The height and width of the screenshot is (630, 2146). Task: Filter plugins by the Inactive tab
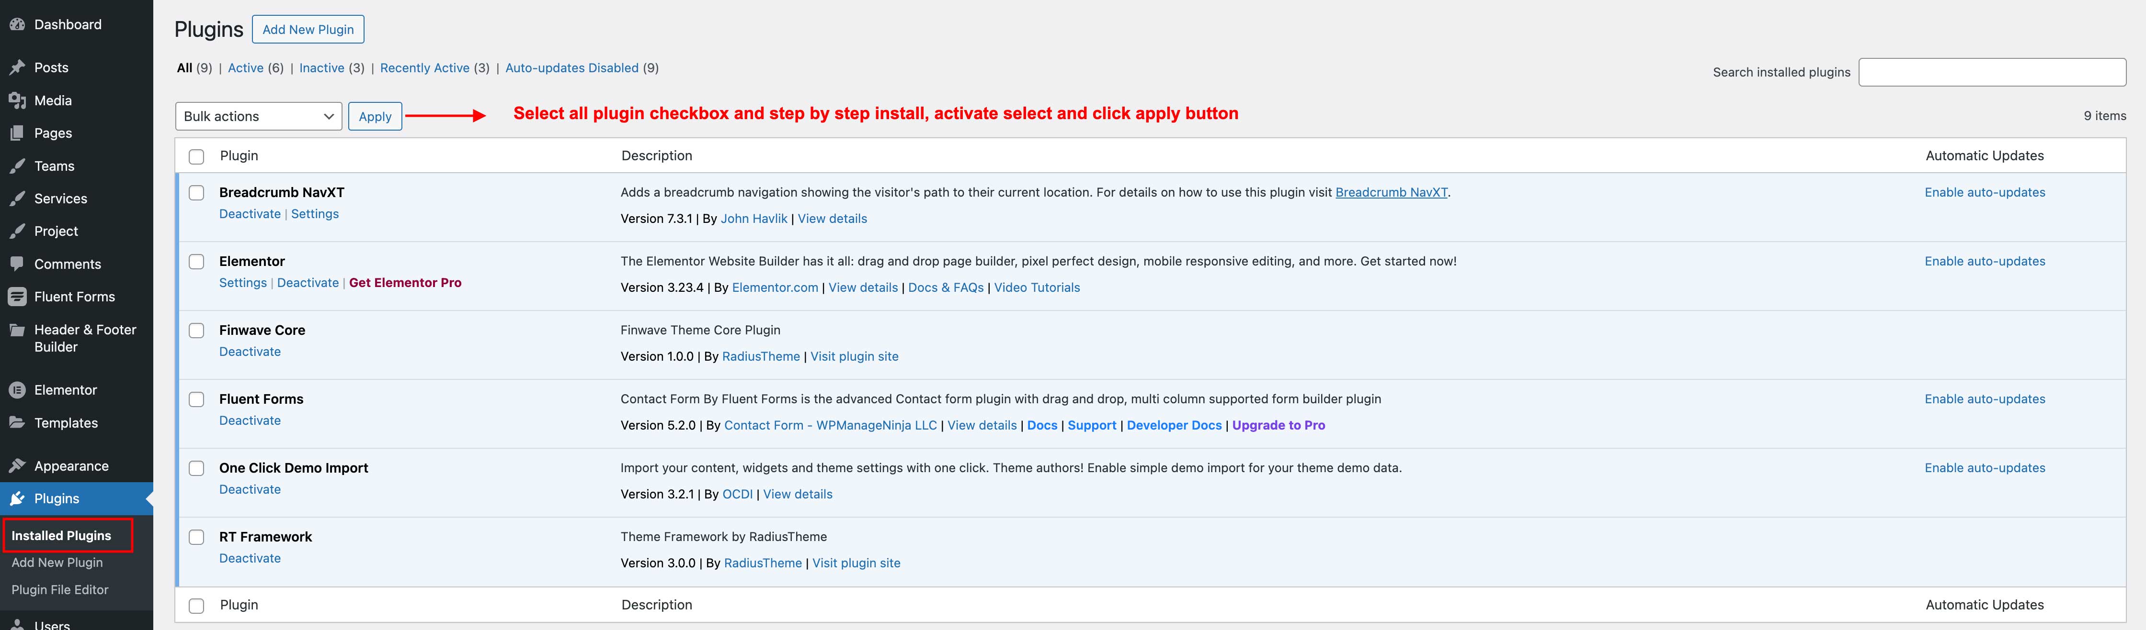(321, 68)
